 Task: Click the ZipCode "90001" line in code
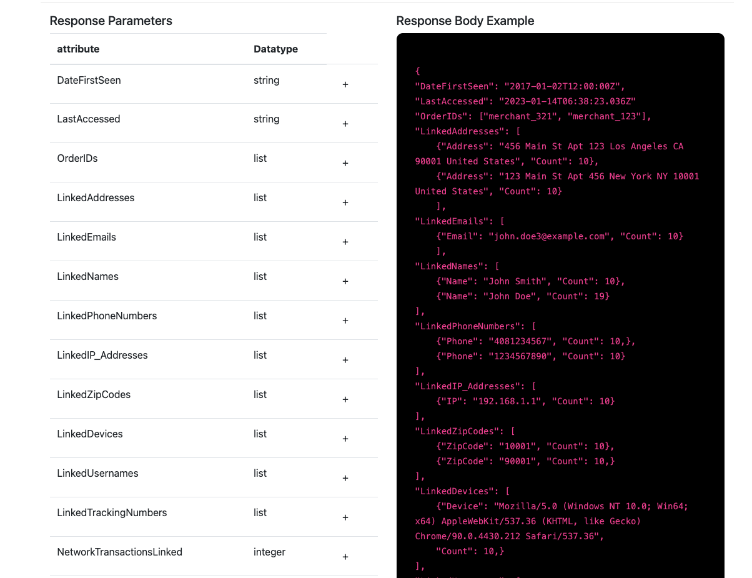[x=526, y=461]
